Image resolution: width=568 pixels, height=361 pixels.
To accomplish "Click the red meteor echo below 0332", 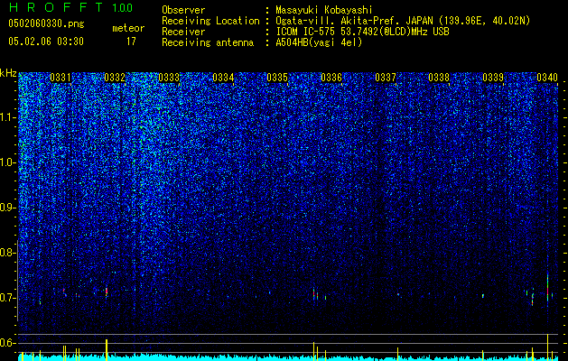I will 107,292.
